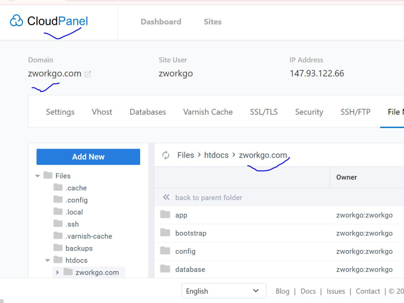
Task: Click Files in the breadcrumb path
Action: point(185,155)
